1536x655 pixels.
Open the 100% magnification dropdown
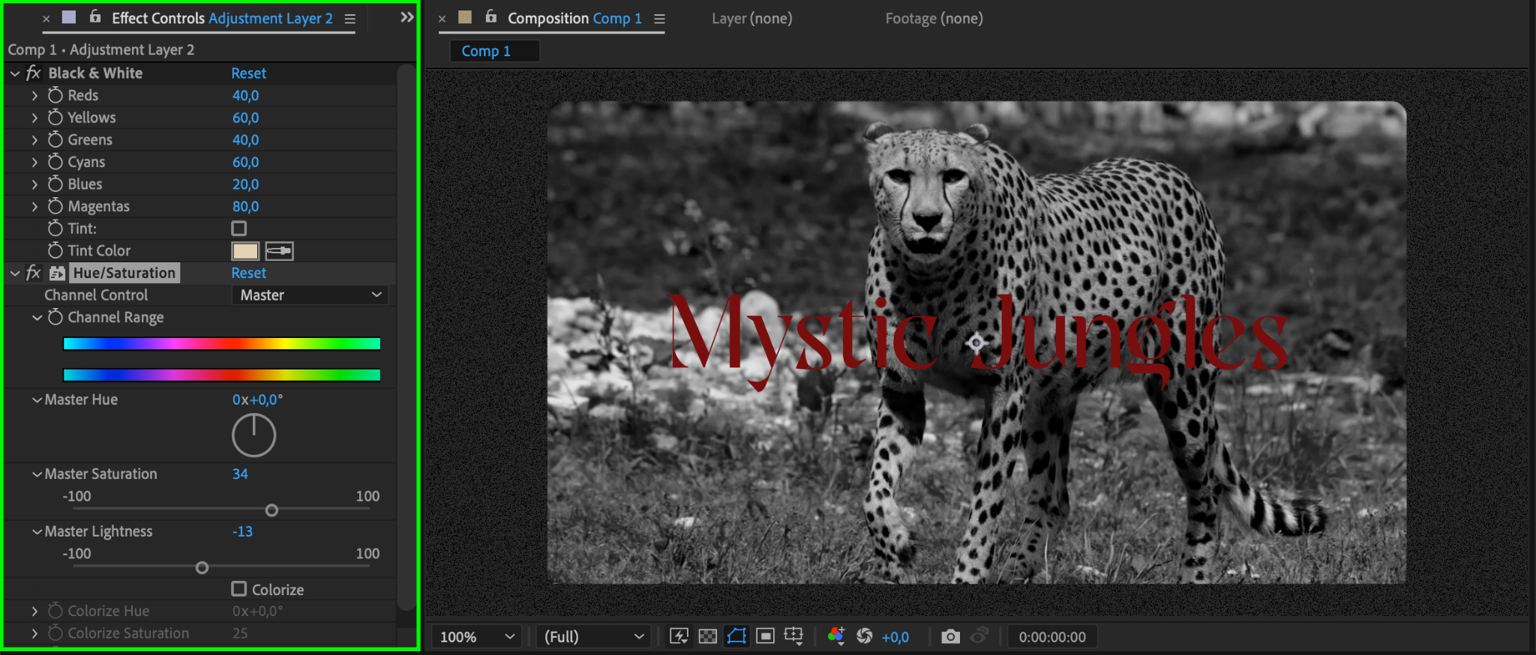click(478, 637)
